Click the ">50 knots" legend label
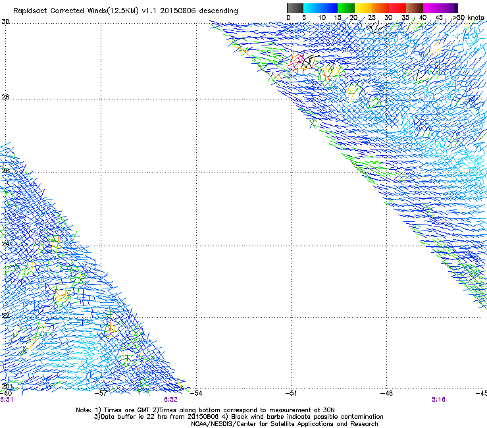Screen dimensions: 487x428 [x=469, y=18]
